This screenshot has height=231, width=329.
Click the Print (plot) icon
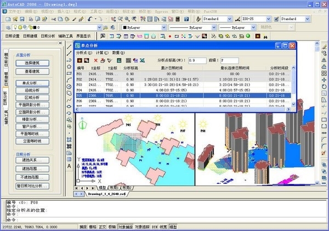[x=31, y=19]
